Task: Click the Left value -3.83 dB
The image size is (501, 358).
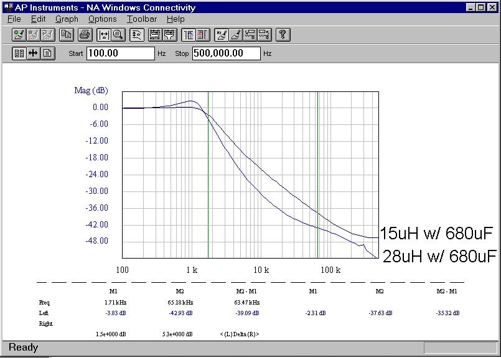Action: (x=116, y=313)
